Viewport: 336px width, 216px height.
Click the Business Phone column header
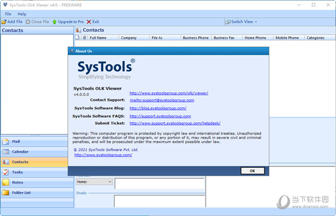195,37
